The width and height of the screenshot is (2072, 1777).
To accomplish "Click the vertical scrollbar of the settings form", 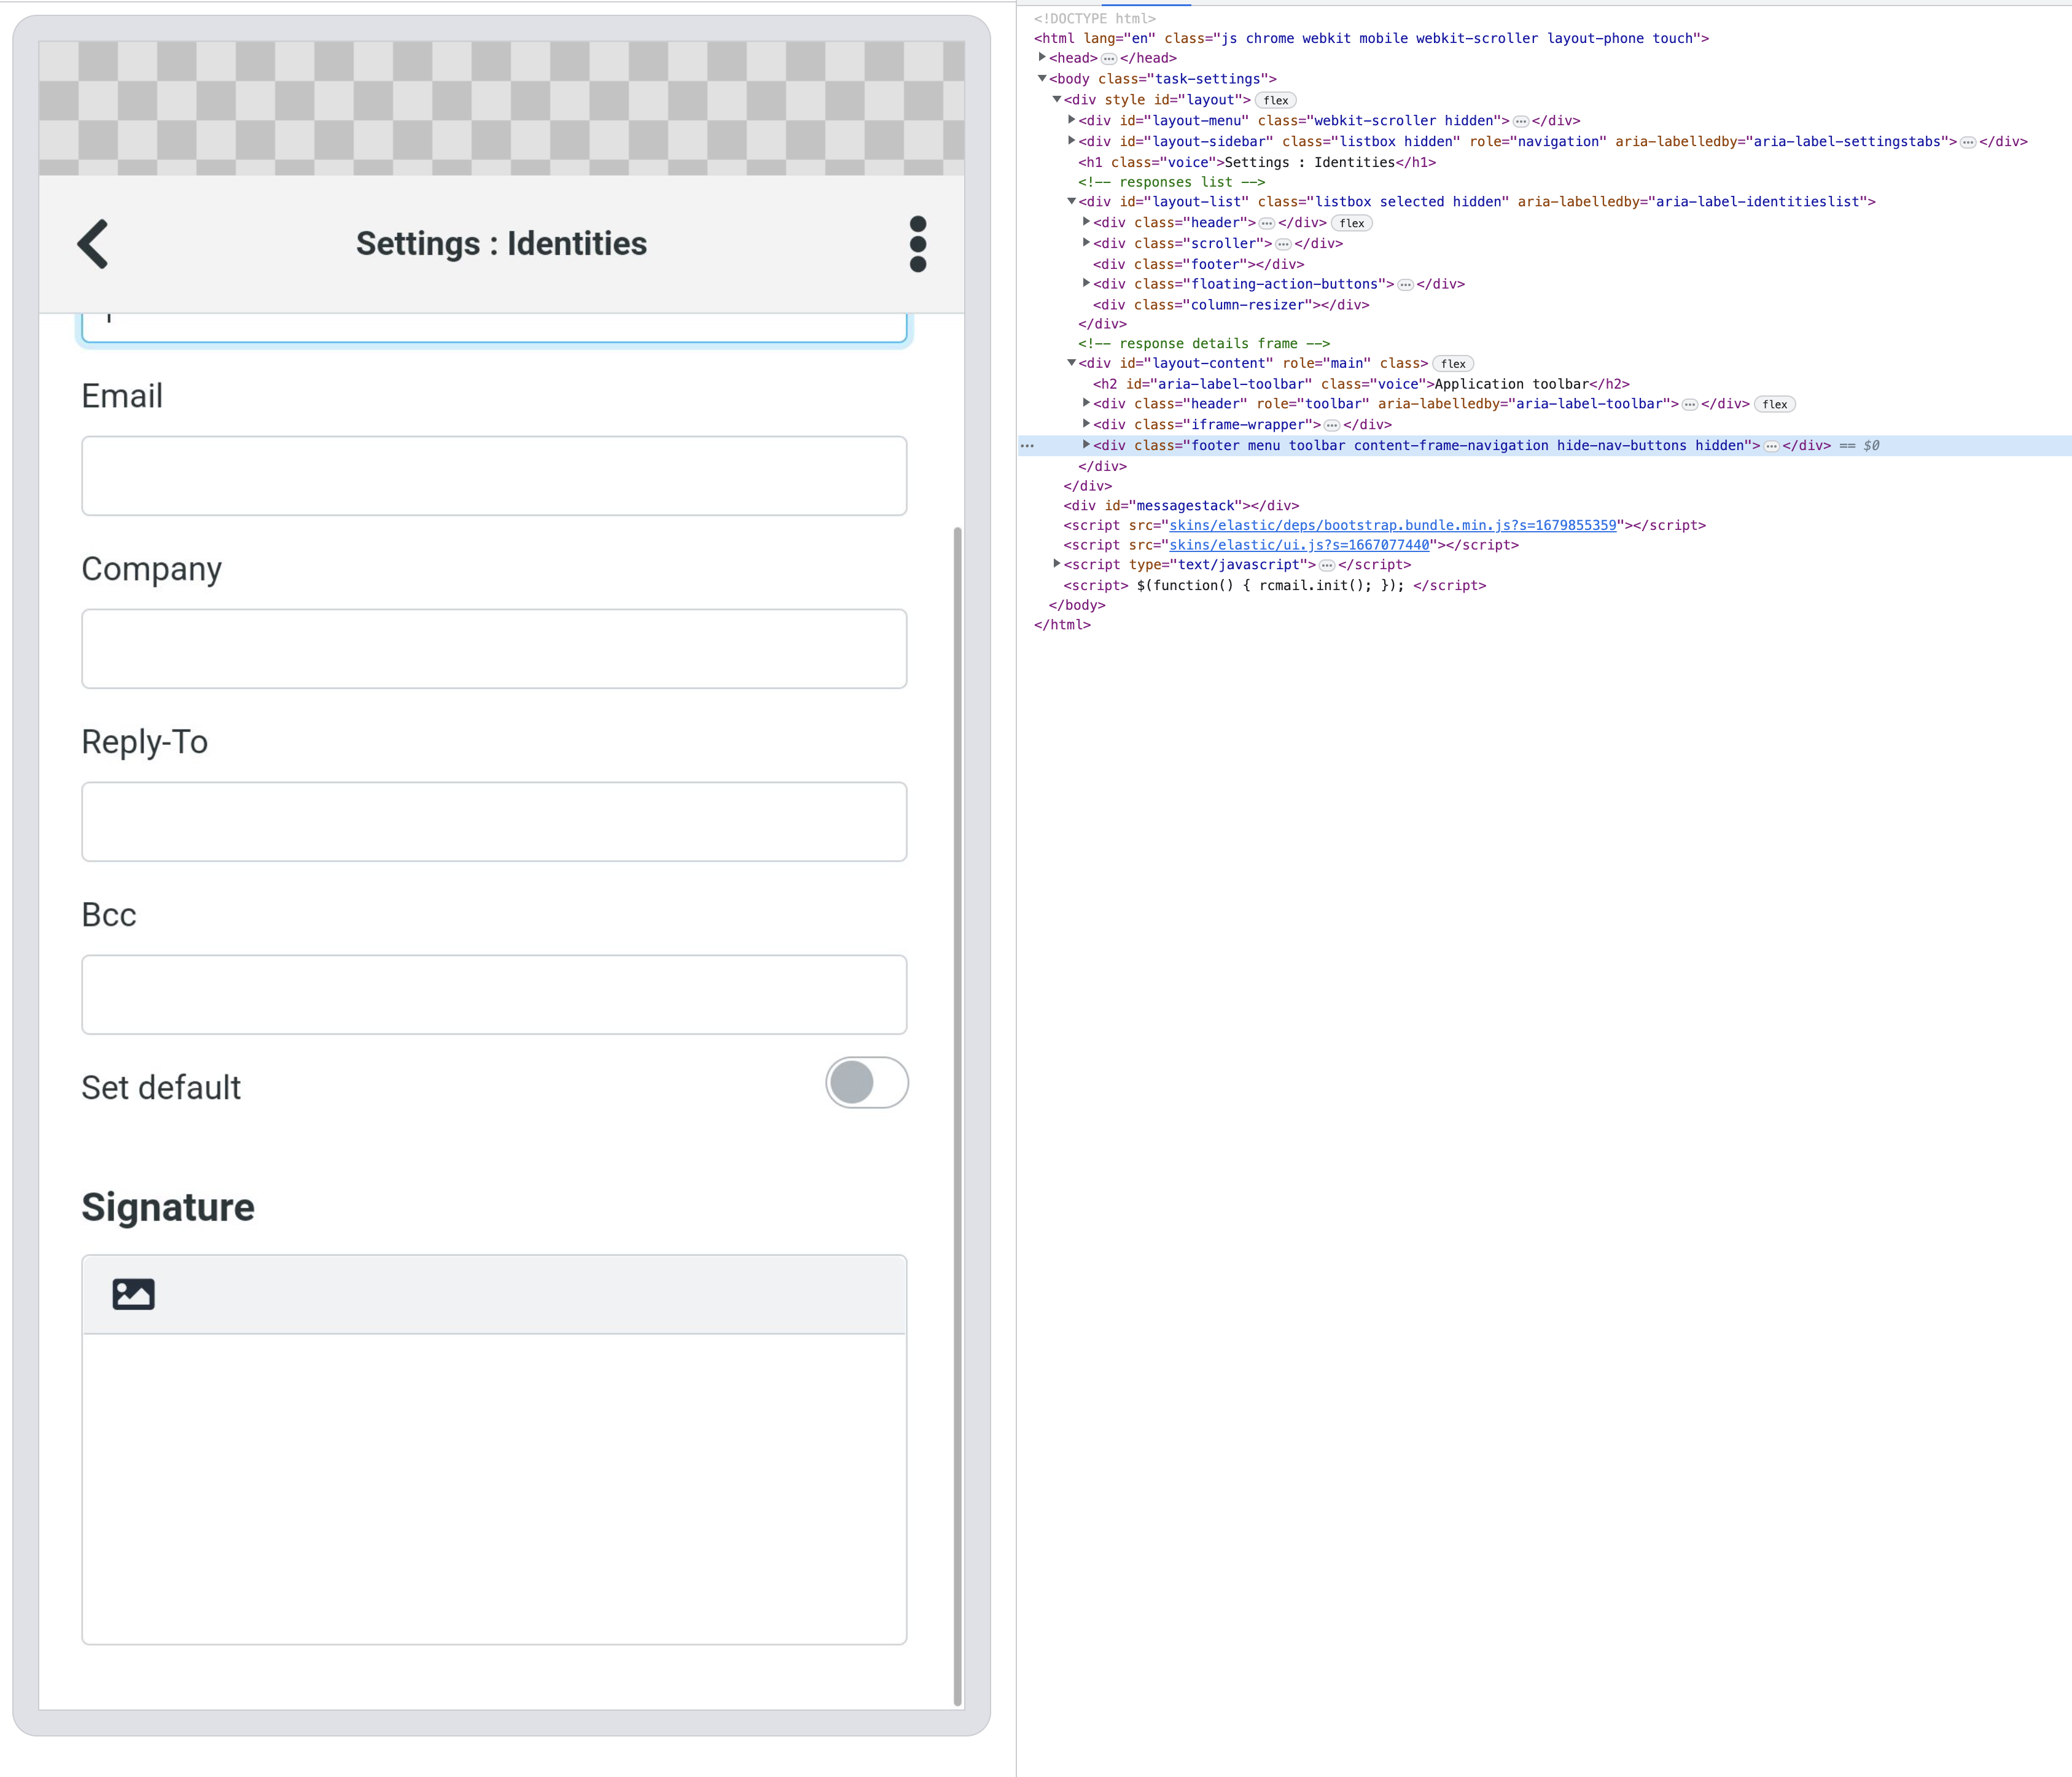I will 957,900.
